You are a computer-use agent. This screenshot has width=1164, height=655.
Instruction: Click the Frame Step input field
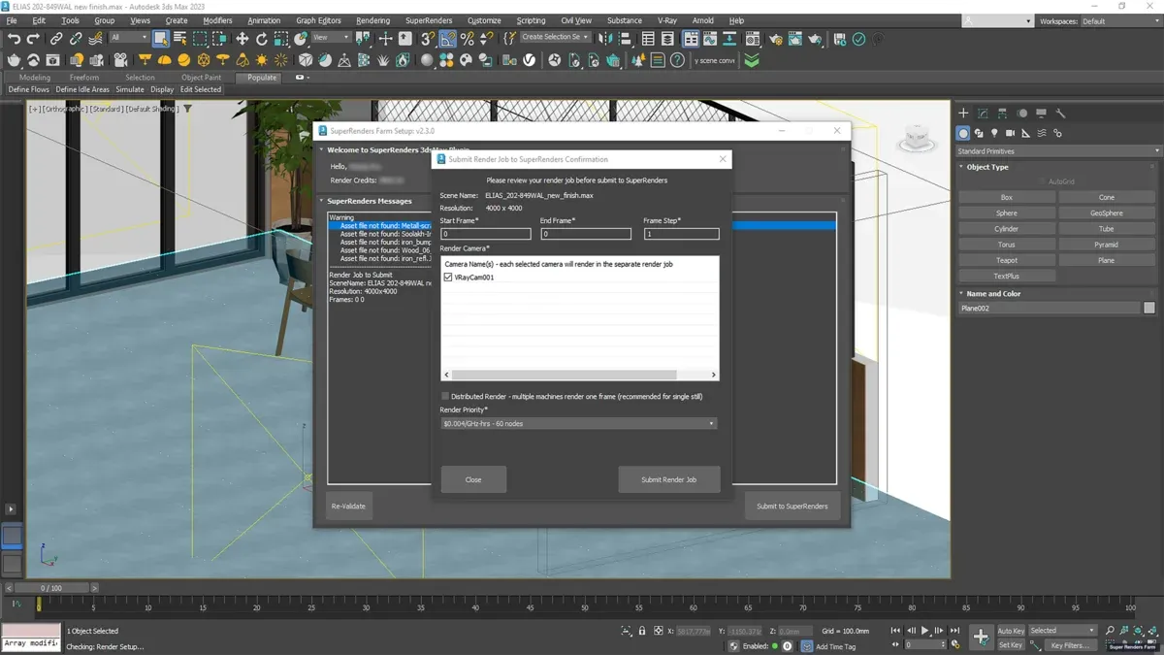(x=682, y=234)
